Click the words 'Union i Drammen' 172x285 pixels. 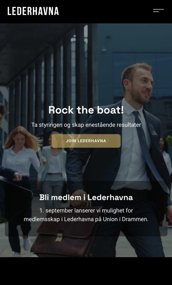(126, 219)
